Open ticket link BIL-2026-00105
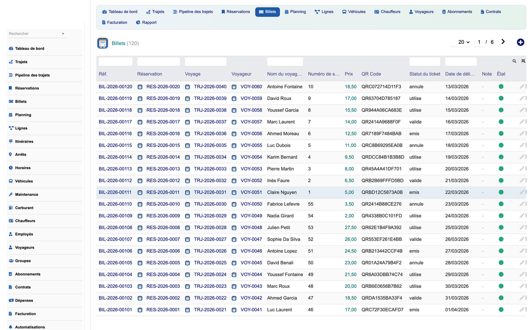The width and height of the screenshot is (532, 330). [115, 263]
